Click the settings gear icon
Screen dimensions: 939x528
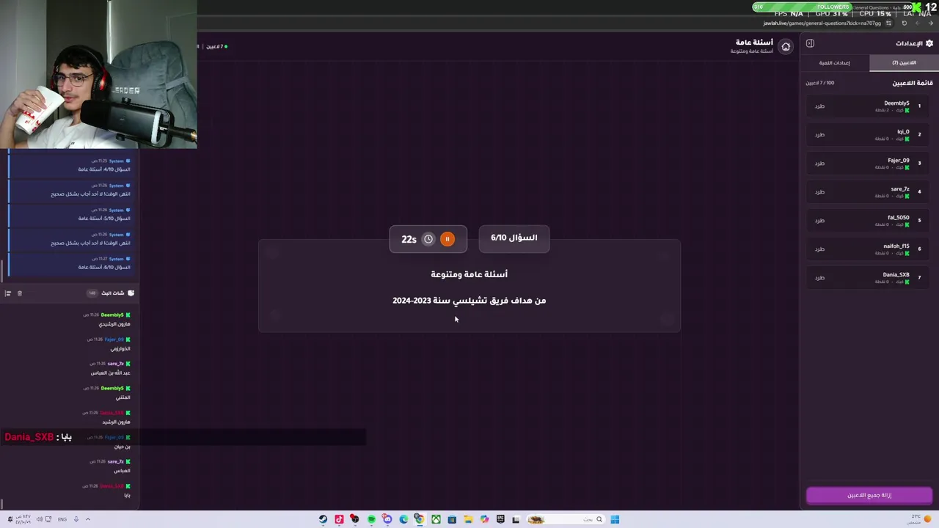click(x=929, y=43)
